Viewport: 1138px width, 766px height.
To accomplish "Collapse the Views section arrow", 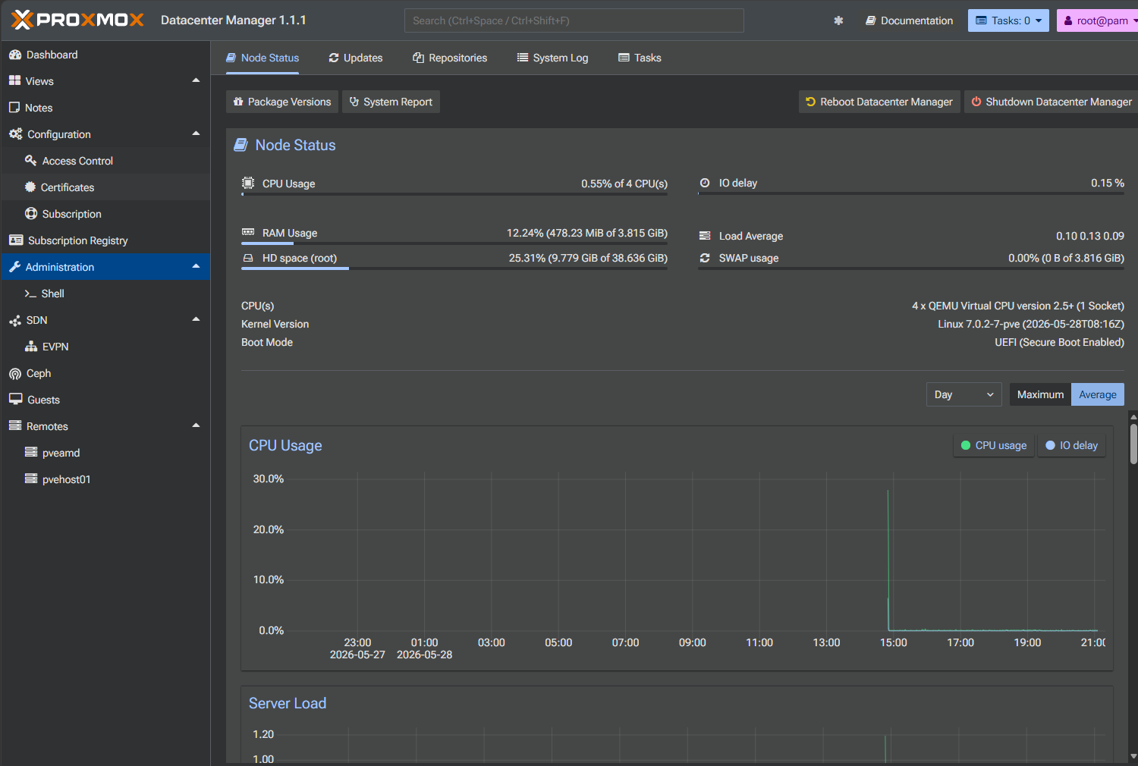I will [x=196, y=80].
